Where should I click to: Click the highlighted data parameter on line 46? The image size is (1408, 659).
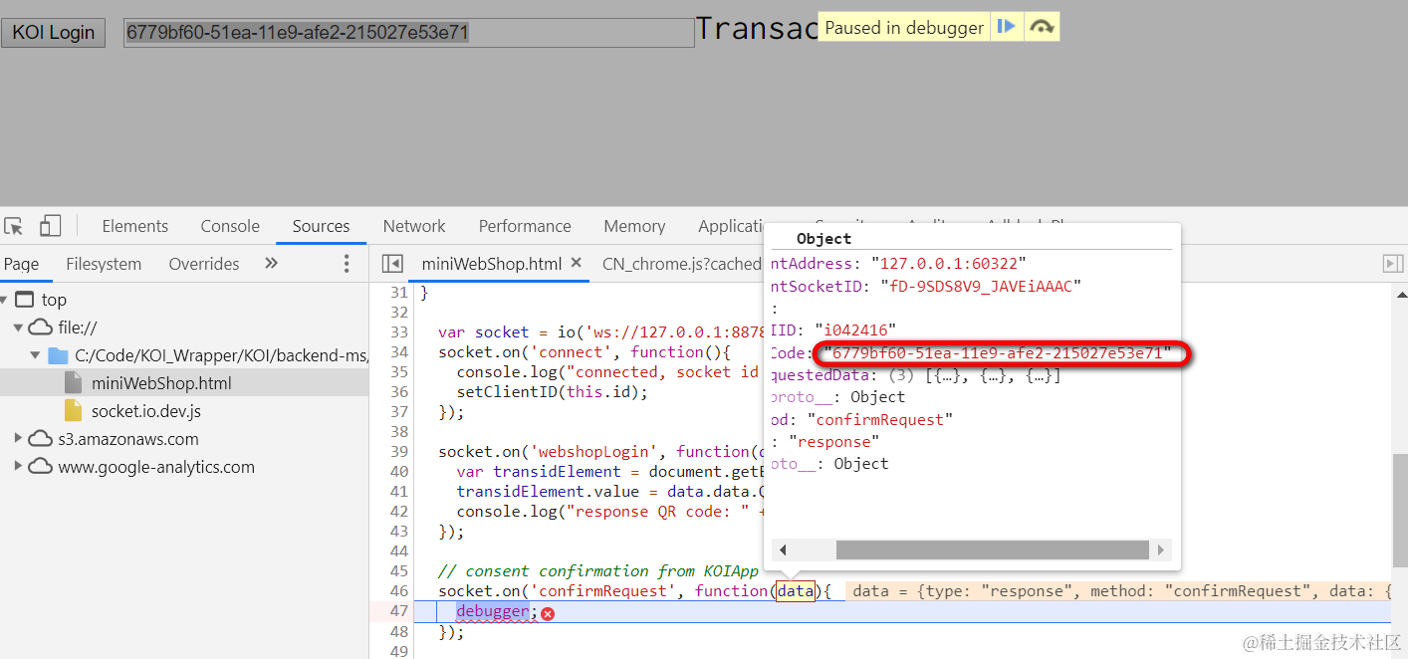click(796, 591)
